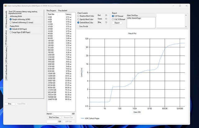Open Edit Test Sizes
This screenshot has width=199, height=128.
coord(54,117)
